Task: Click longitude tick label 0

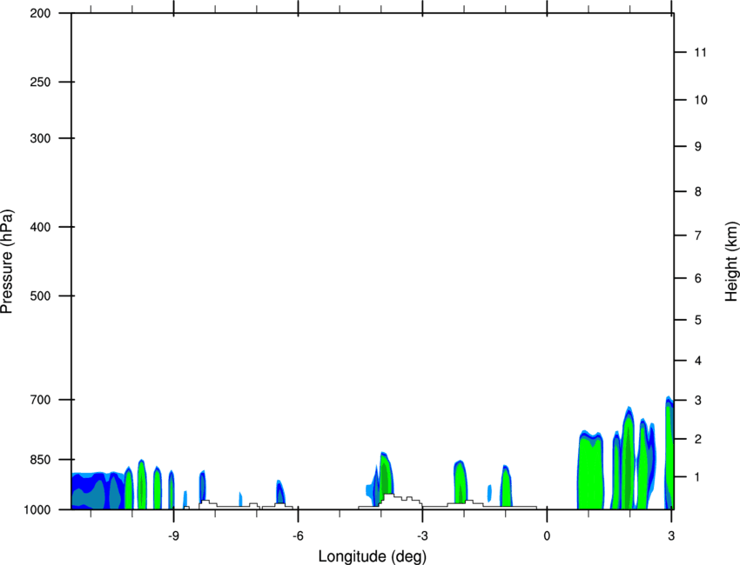Action: click(x=547, y=536)
